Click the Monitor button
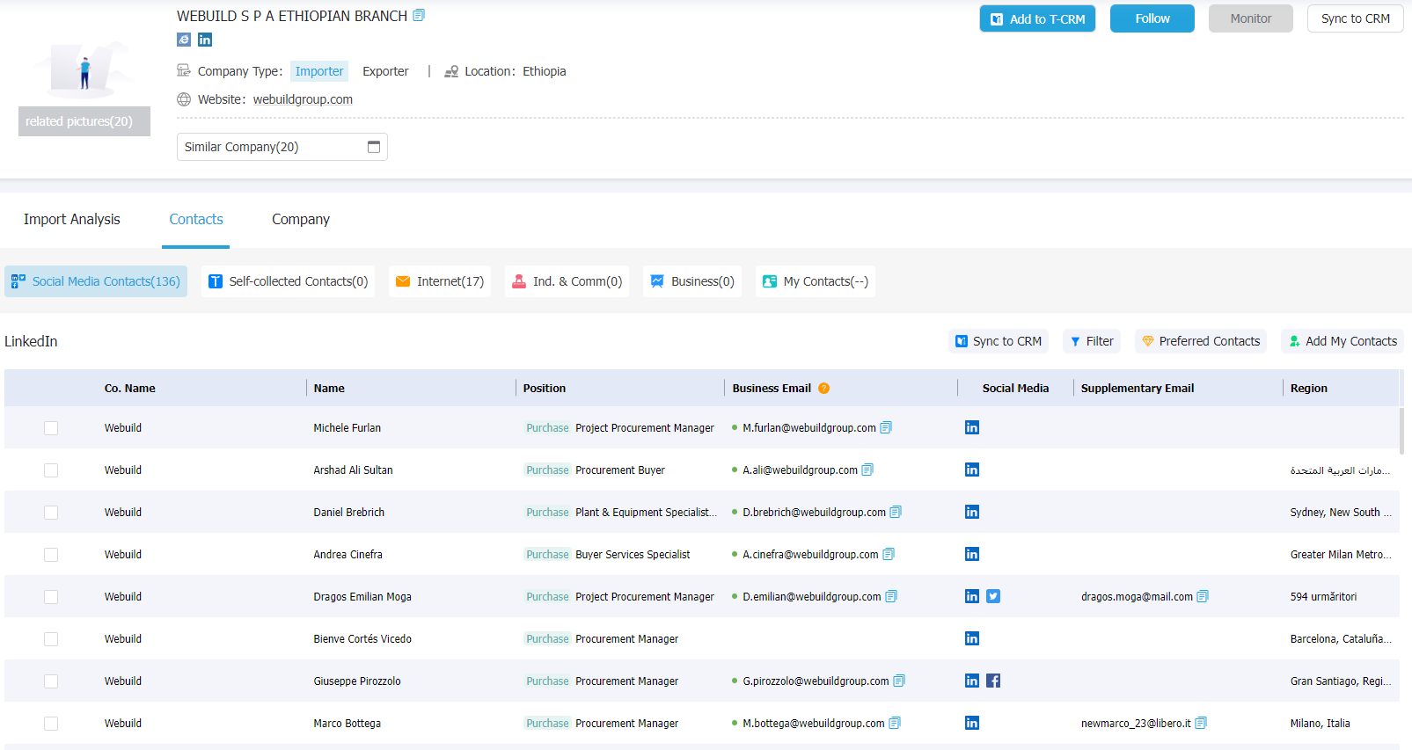The height and width of the screenshot is (750, 1412). [x=1251, y=18]
